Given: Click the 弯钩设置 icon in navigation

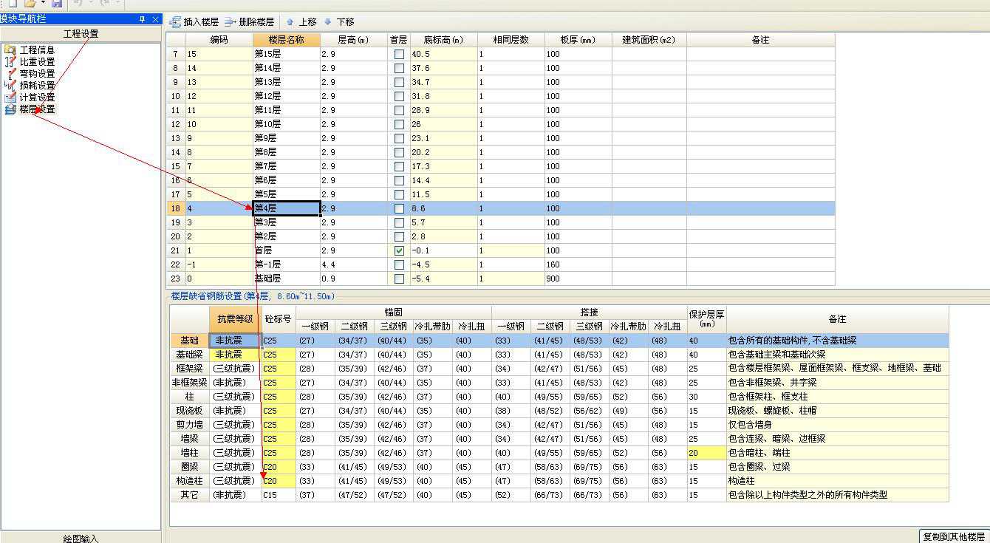Looking at the screenshot, I should 10,74.
